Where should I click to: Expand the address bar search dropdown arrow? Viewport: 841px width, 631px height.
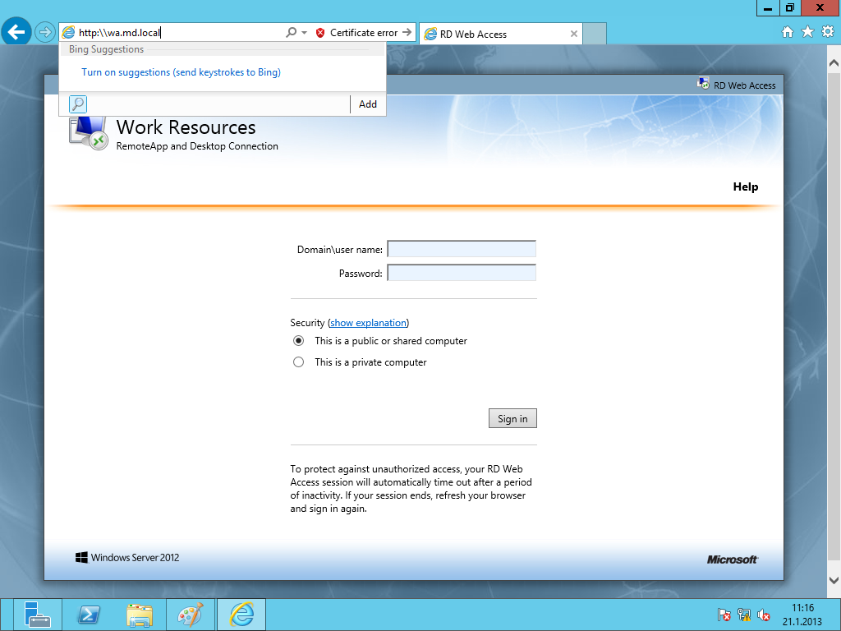[304, 33]
